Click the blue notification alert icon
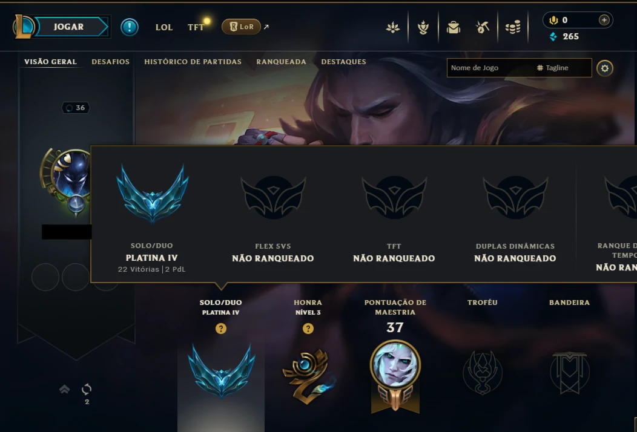 pos(130,27)
